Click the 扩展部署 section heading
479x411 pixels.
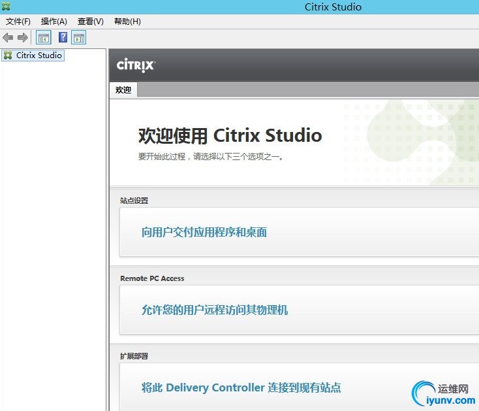134,356
